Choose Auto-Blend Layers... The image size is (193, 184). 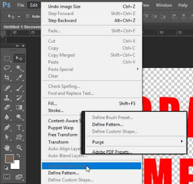(68, 156)
